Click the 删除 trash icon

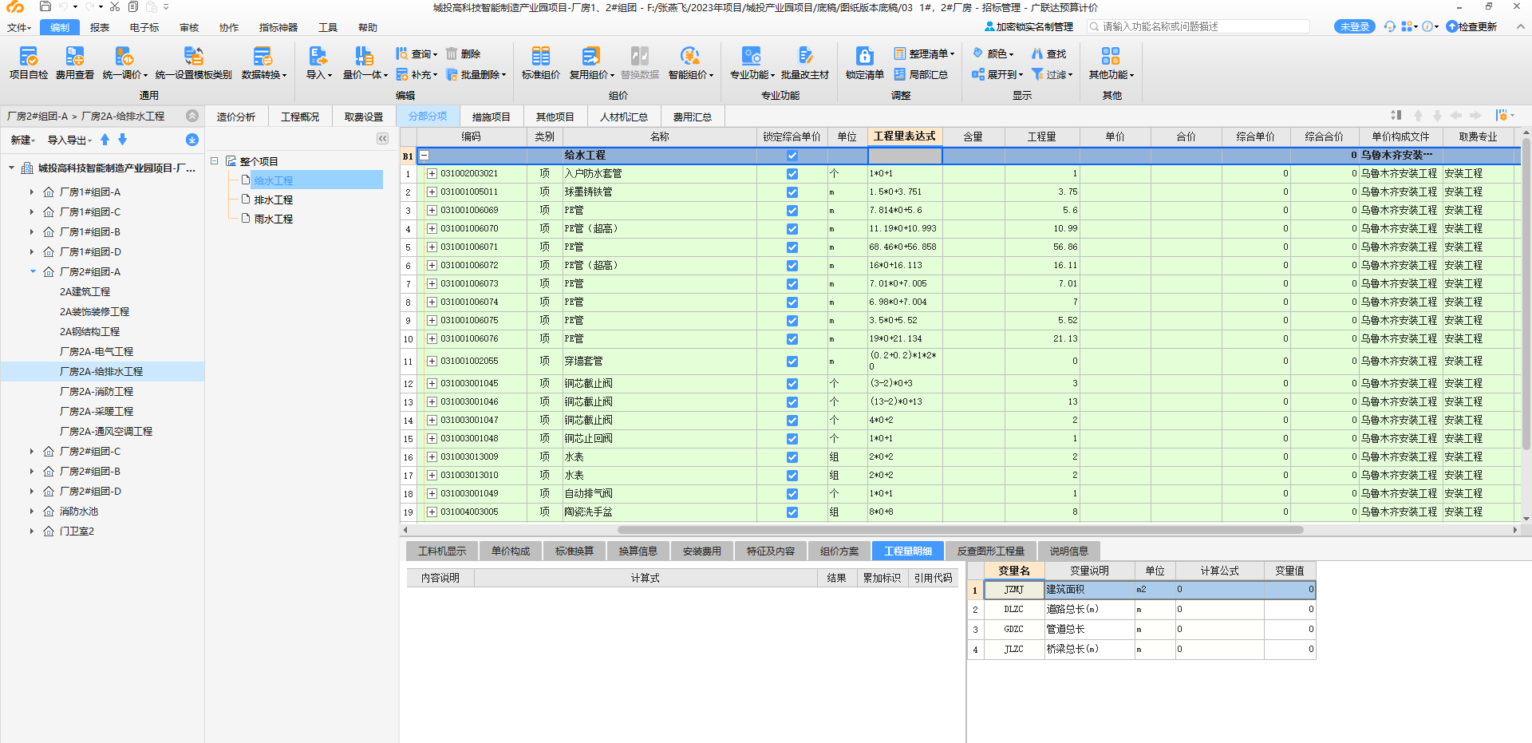pyautogui.click(x=452, y=53)
